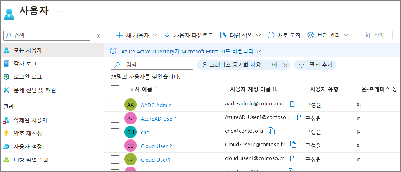401x172 pixels.
Task: Sort by 표시 이름 column header
Action: click(x=143, y=89)
